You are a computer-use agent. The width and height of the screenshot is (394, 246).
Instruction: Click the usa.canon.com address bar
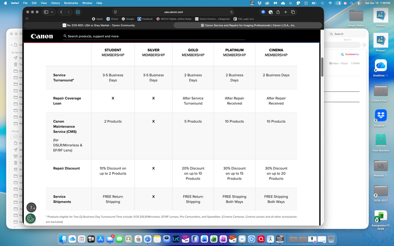coord(173,12)
